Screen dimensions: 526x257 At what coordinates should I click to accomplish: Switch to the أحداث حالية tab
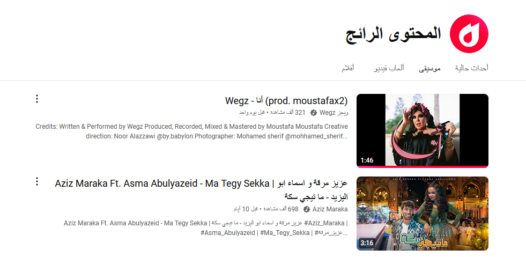(472, 68)
